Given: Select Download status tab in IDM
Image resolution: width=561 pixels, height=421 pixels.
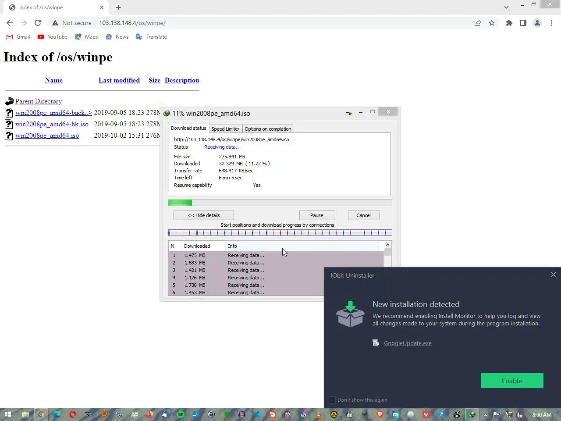Looking at the screenshot, I should coord(188,128).
